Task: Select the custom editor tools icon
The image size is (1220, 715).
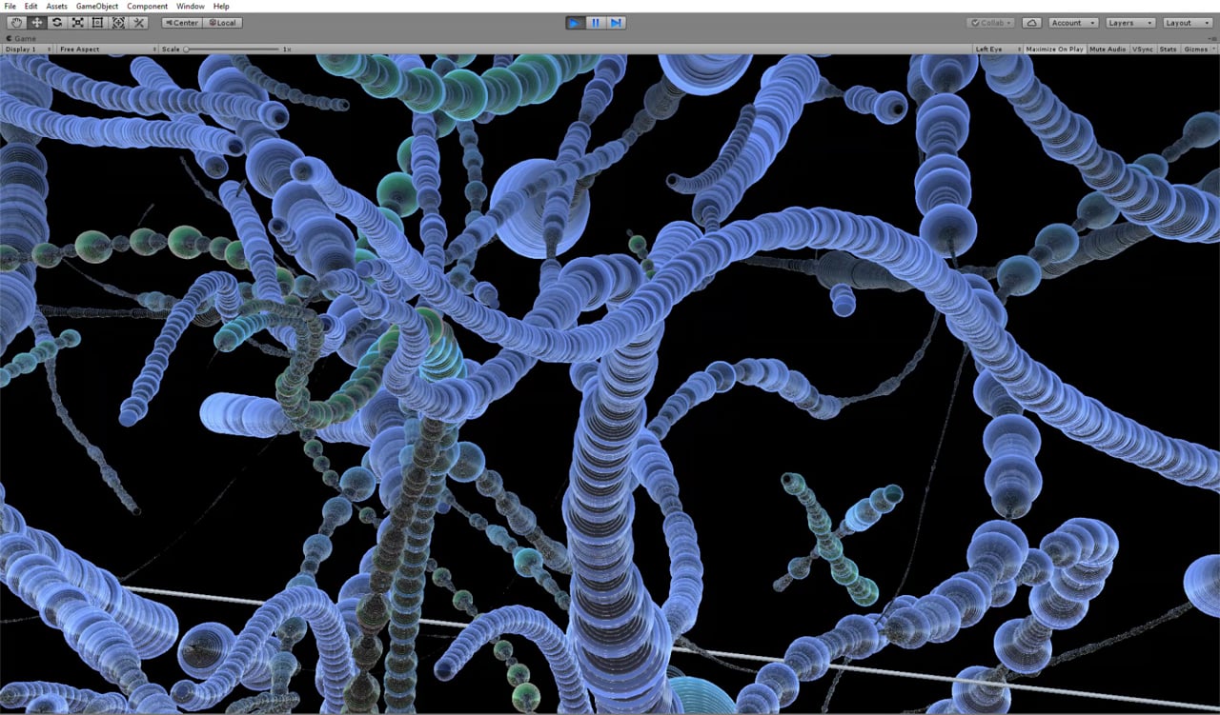Action: pyautogui.click(x=138, y=22)
